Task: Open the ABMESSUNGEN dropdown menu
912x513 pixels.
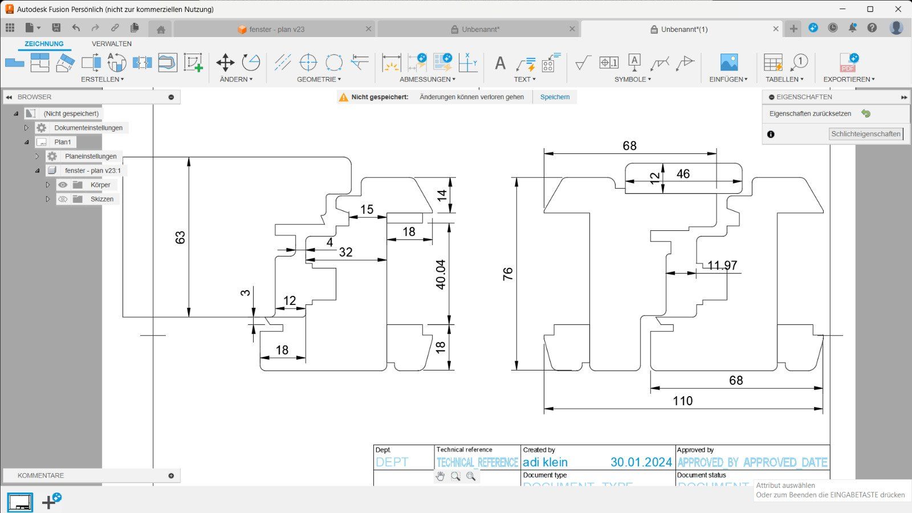Action: click(x=427, y=79)
